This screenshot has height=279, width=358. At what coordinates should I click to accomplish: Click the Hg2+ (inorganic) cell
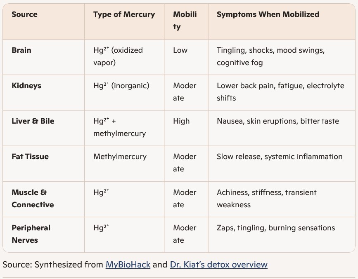121,86
